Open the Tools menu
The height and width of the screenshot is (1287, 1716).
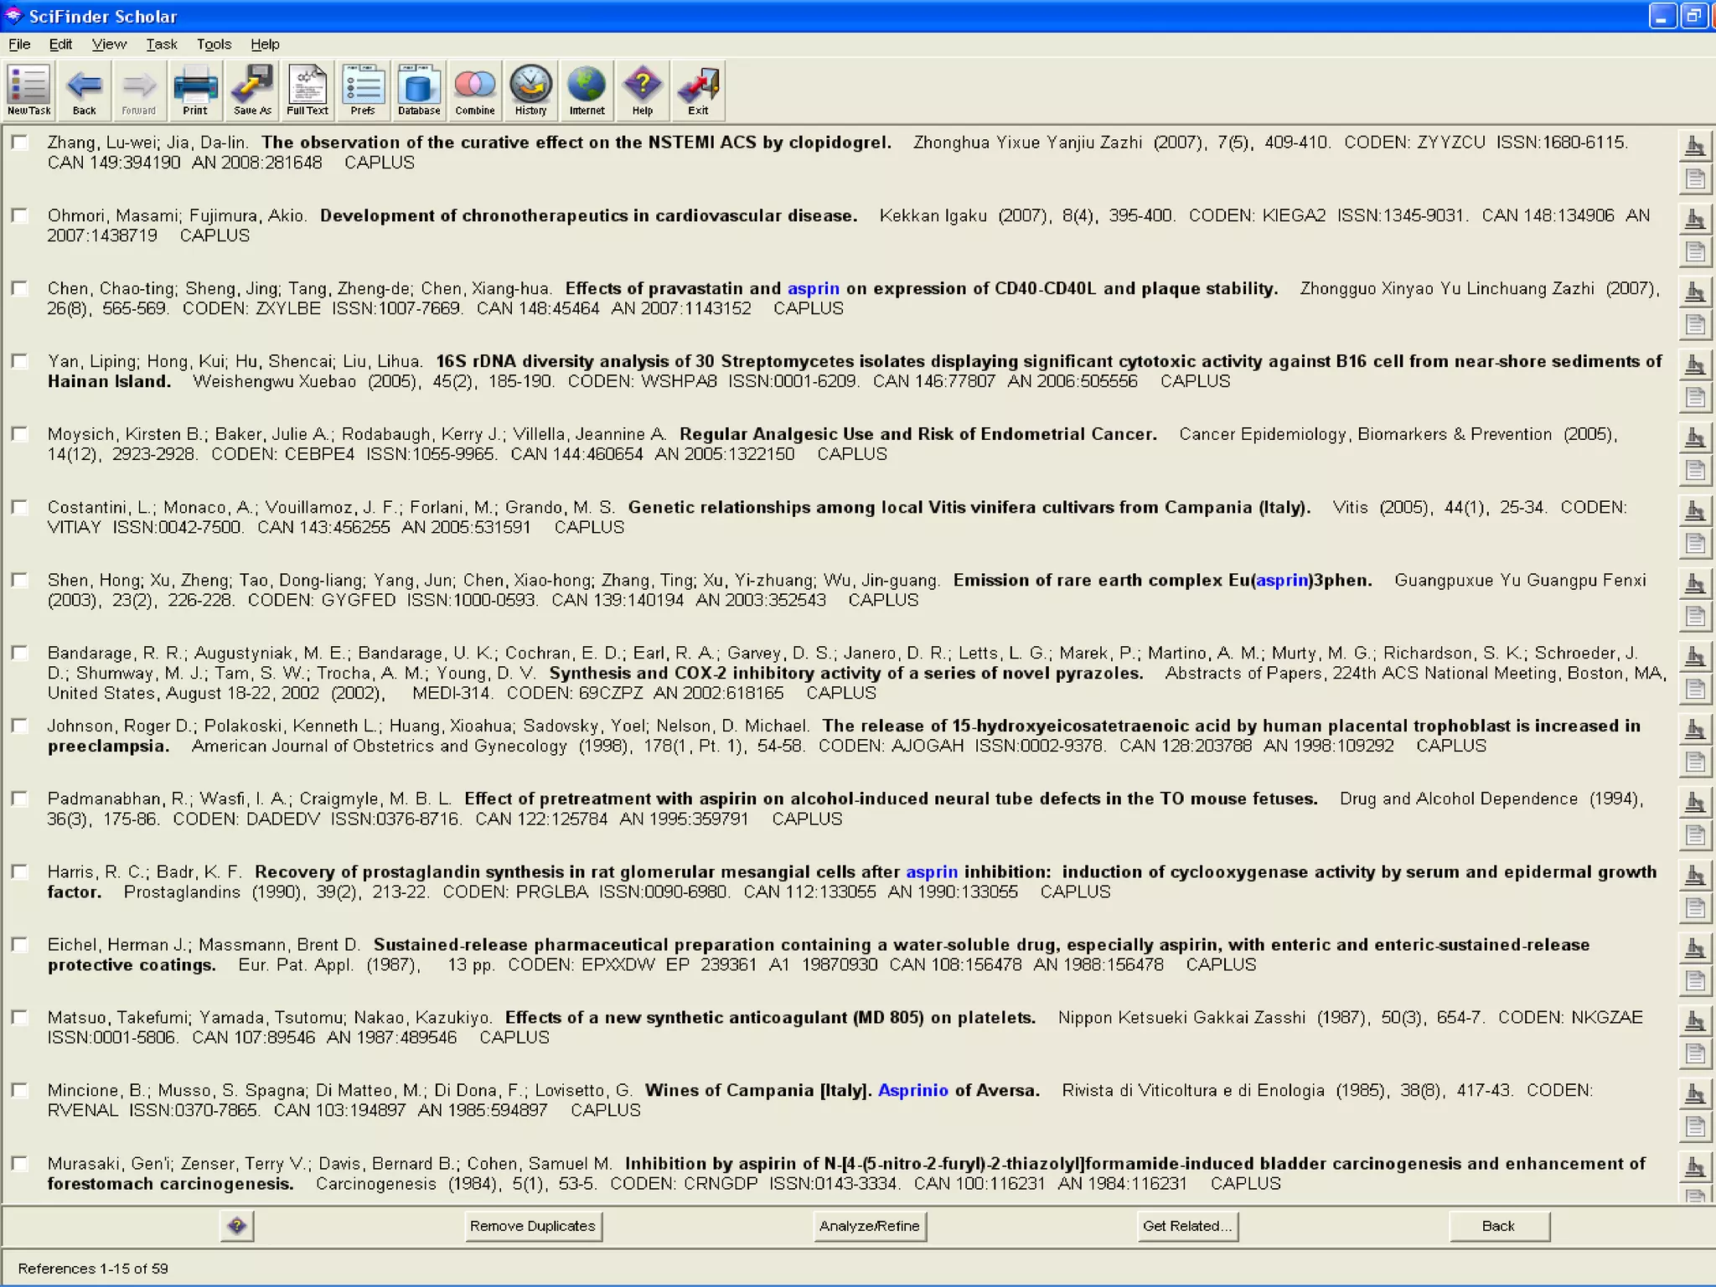pos(214,44)
